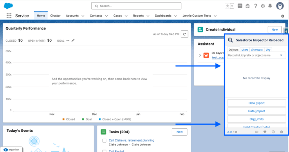The height and width of the screenshot is (152, 289).
Task: Click the crown icon in Assistant
Action: tap(206, 55)
